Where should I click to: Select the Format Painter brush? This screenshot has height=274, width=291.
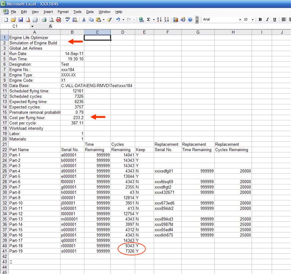click(109, 19)
